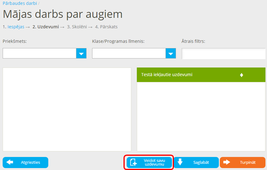Go back to step 1. Iespējas
267x170 pixels.
16,27
